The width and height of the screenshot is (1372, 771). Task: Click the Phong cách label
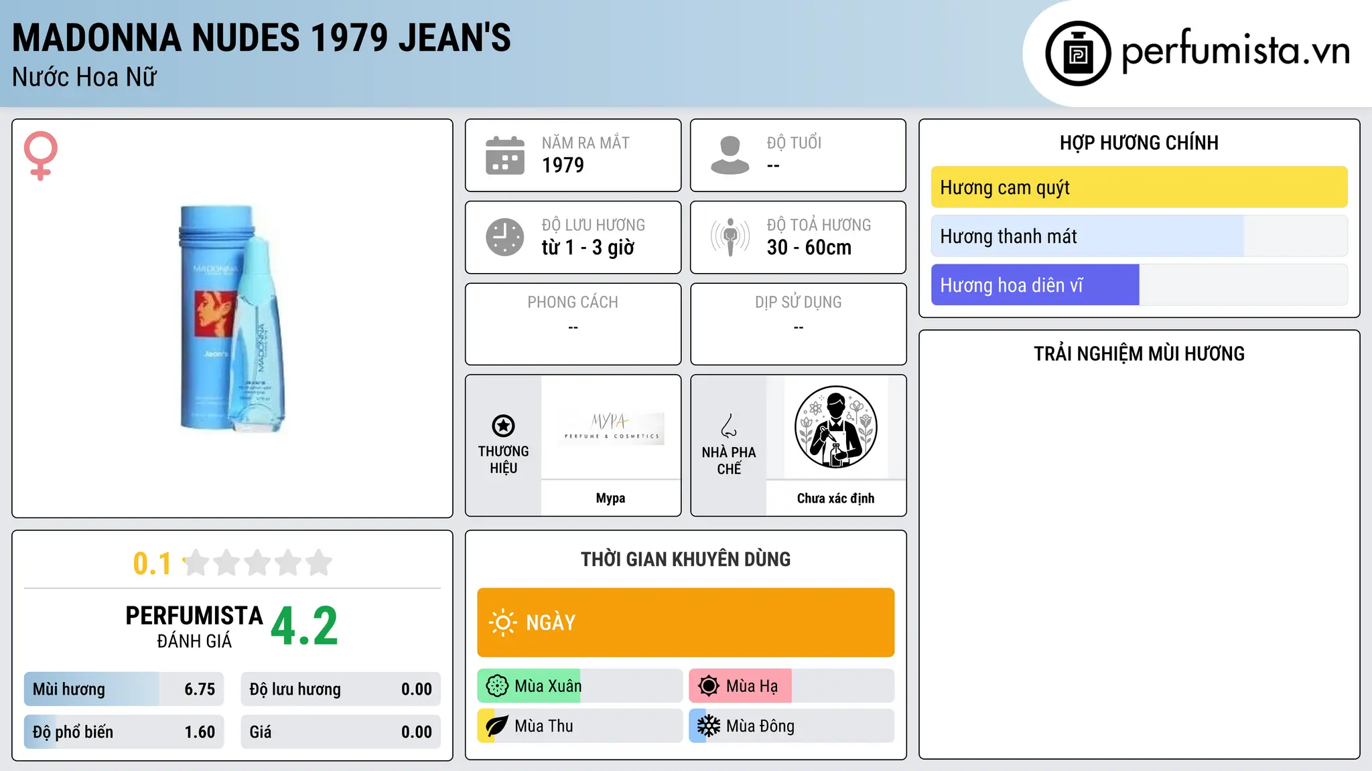573,303
